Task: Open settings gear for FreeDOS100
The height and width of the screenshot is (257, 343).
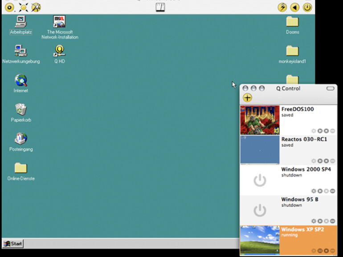Action: (314, 131)
